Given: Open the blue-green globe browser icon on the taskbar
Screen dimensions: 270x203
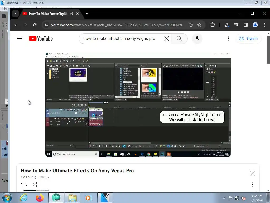Looking at the screenshot, I should tap(56, 198).
